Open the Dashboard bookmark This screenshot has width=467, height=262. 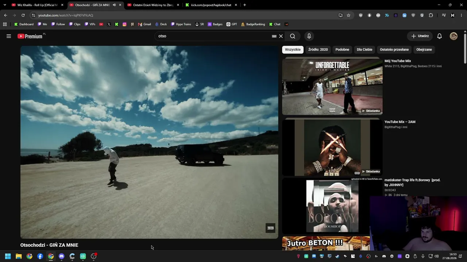point(24,24)
